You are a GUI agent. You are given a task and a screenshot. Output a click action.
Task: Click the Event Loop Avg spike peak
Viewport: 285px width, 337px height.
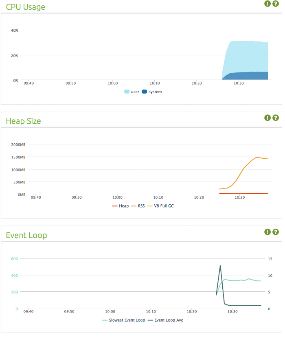[x=220, y=266]
